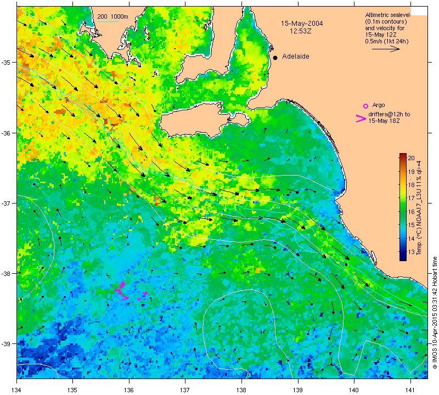Click the 20 value on temperature scale

411,158
